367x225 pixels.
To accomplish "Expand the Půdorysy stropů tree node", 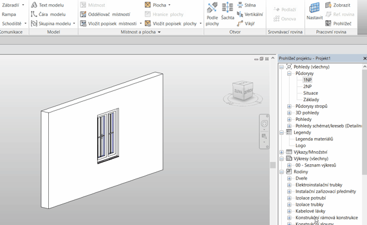I will (x=290, y=106).
